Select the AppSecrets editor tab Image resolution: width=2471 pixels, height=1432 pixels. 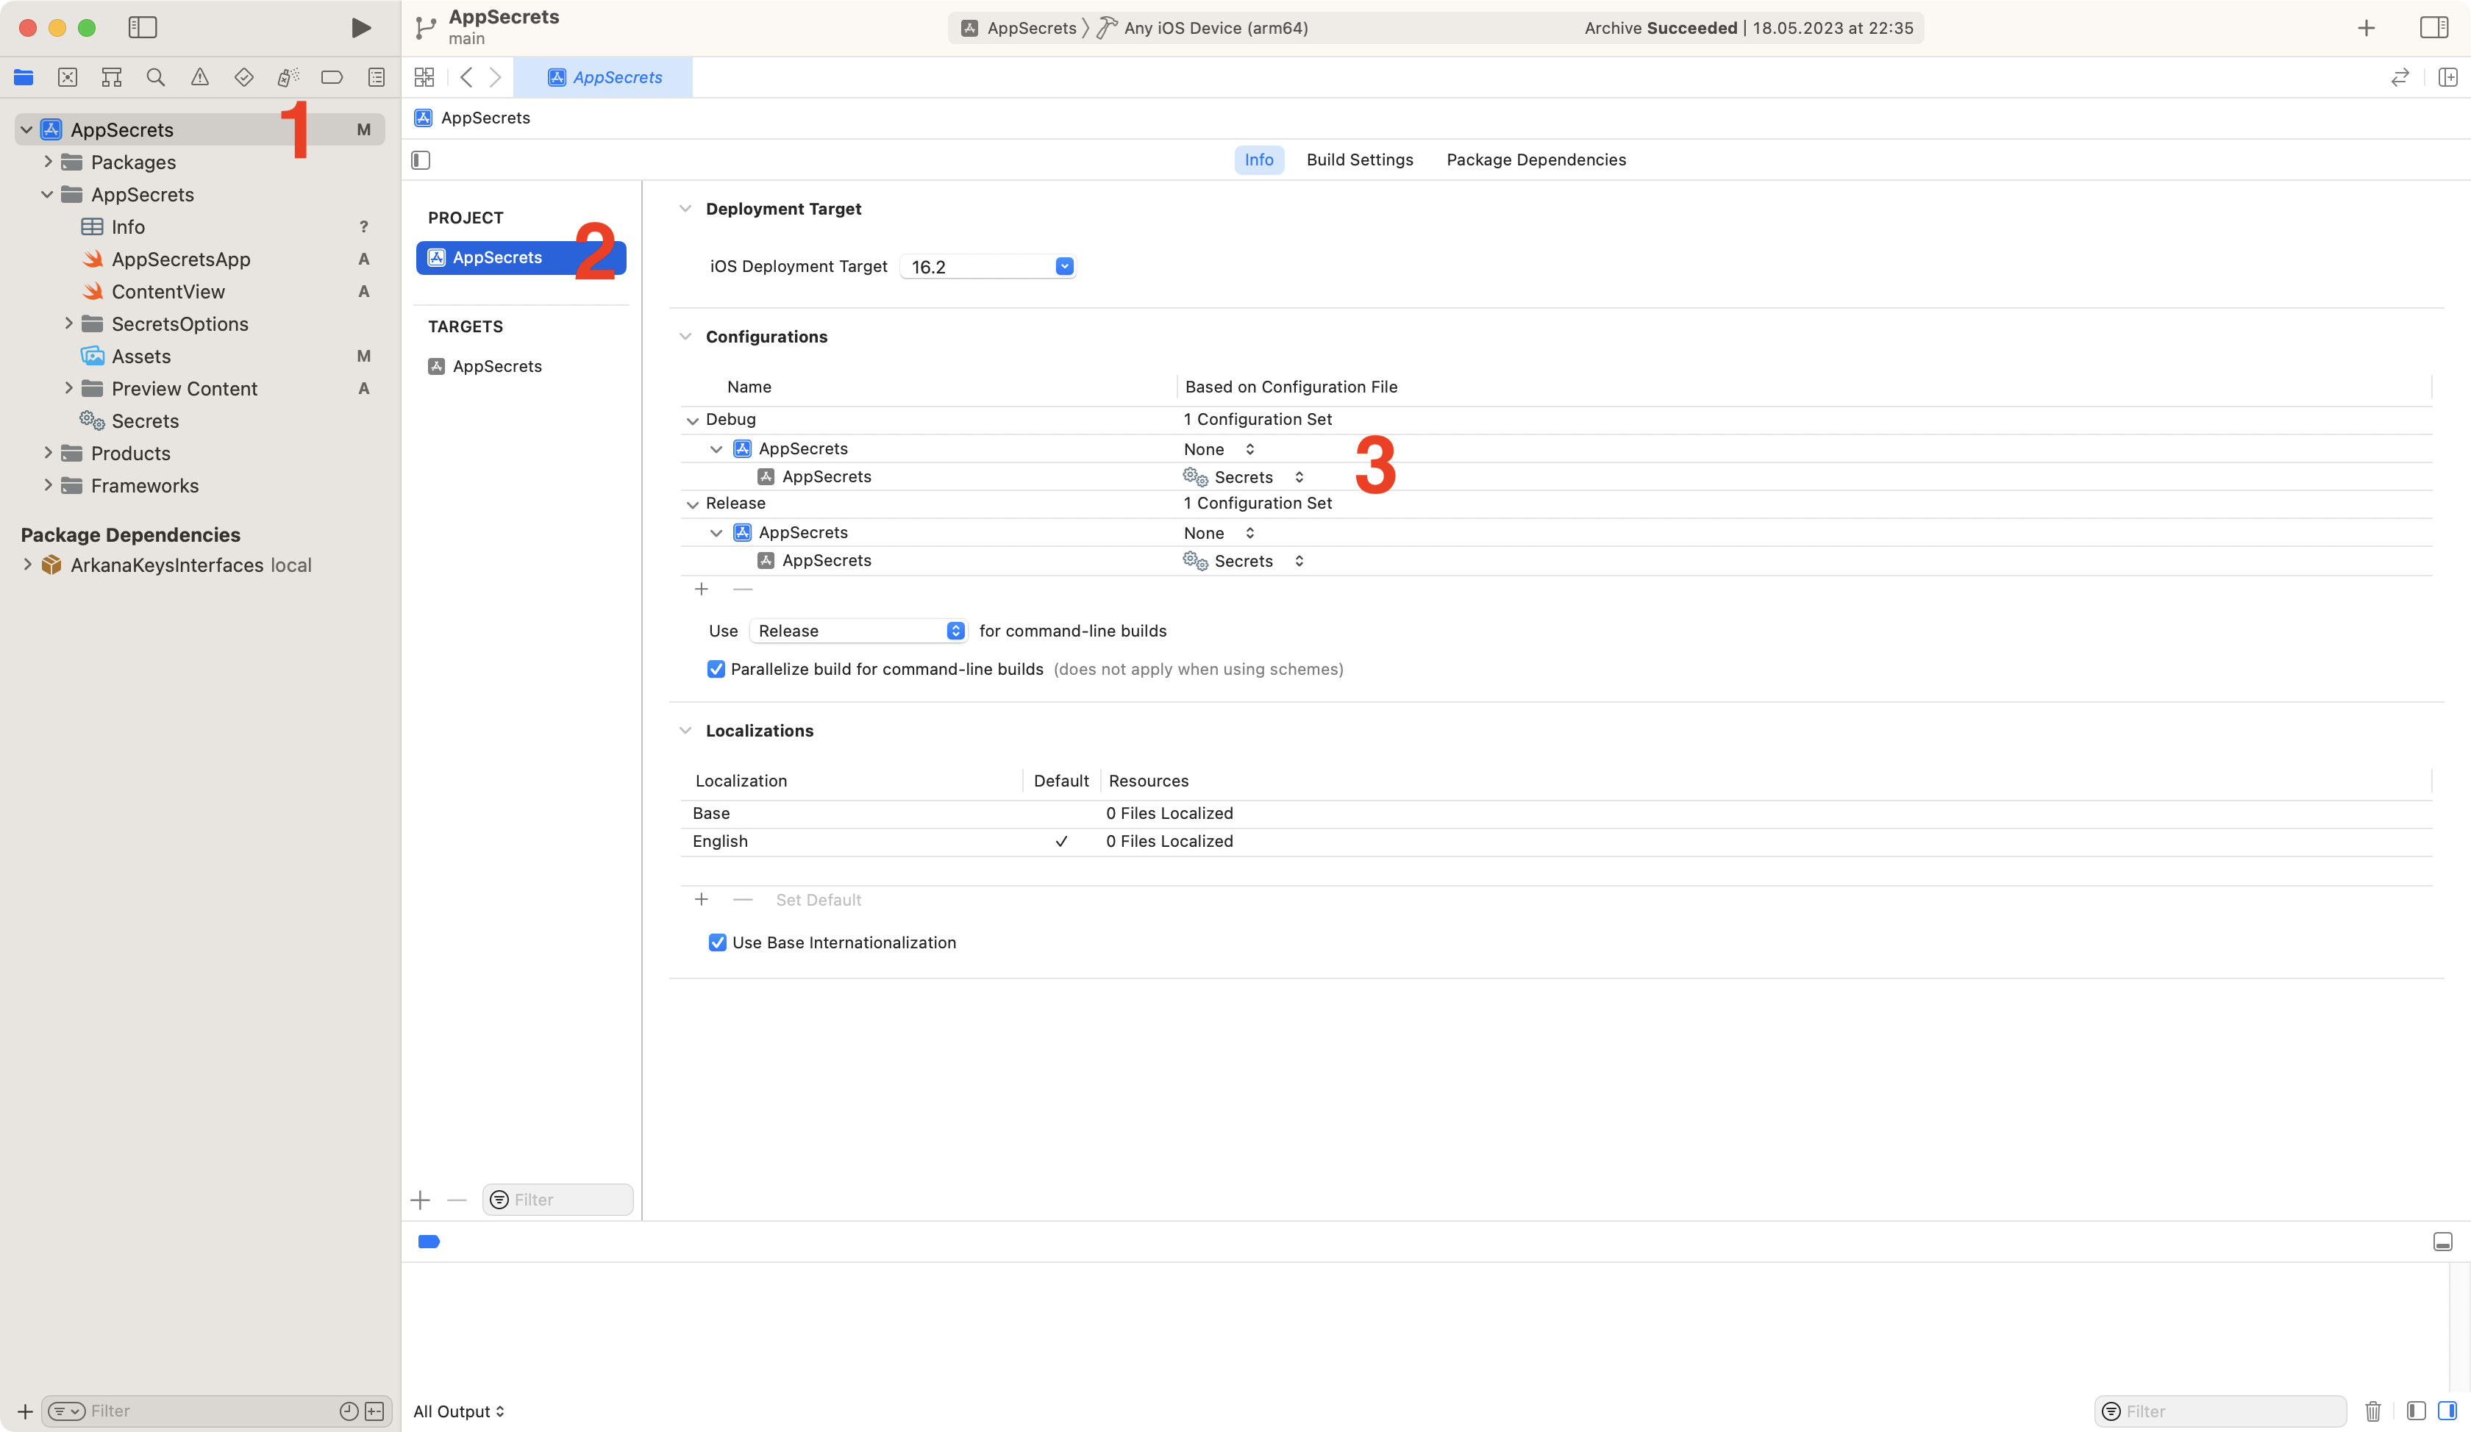coord(603,76)
